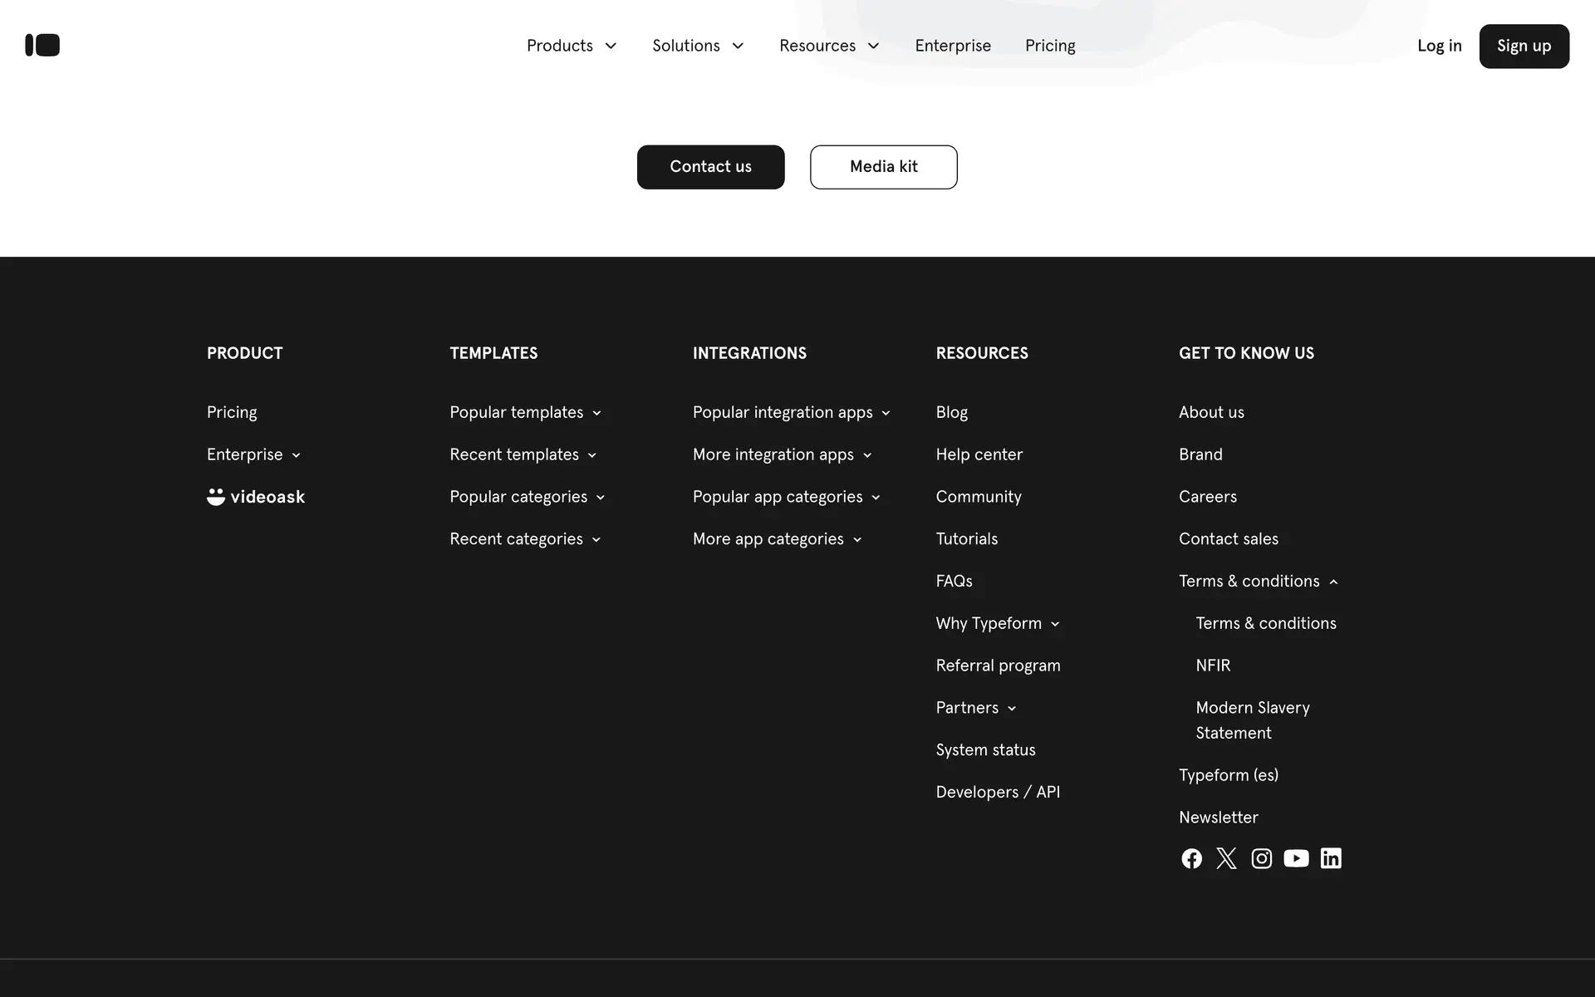
Task: Open the Products dropdown in navbar
Action: [x=572, y=46]
